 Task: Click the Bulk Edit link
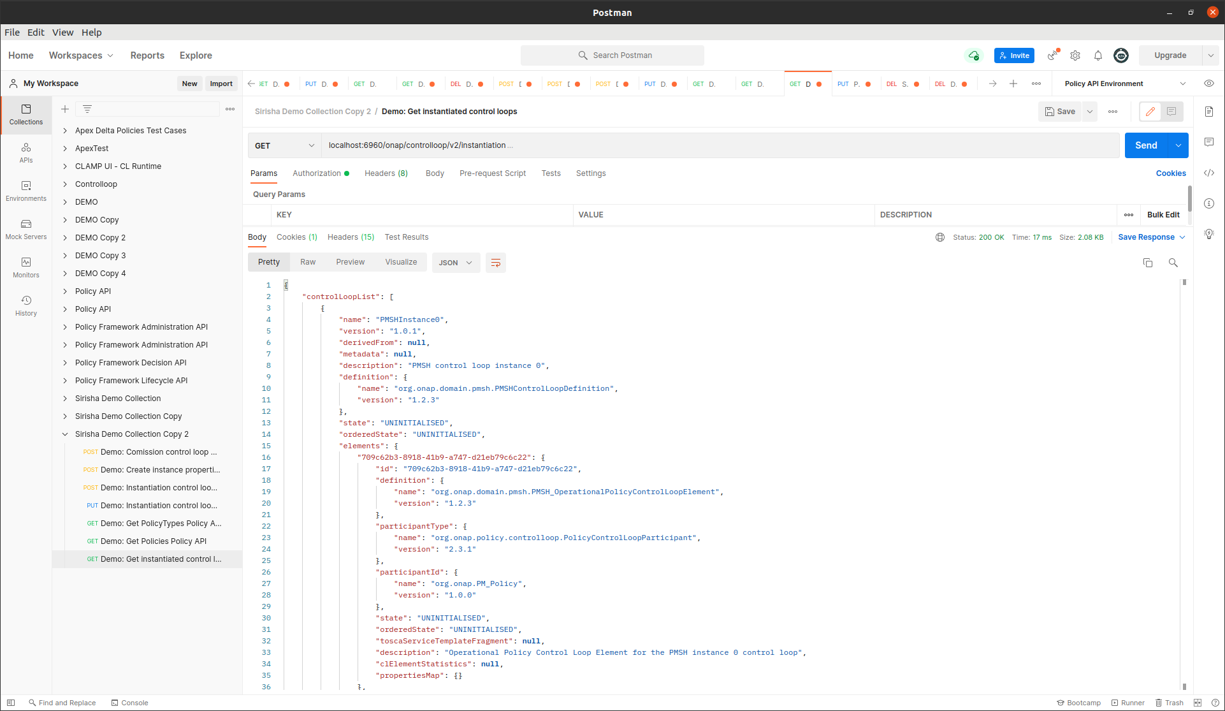pos(1163,215)
